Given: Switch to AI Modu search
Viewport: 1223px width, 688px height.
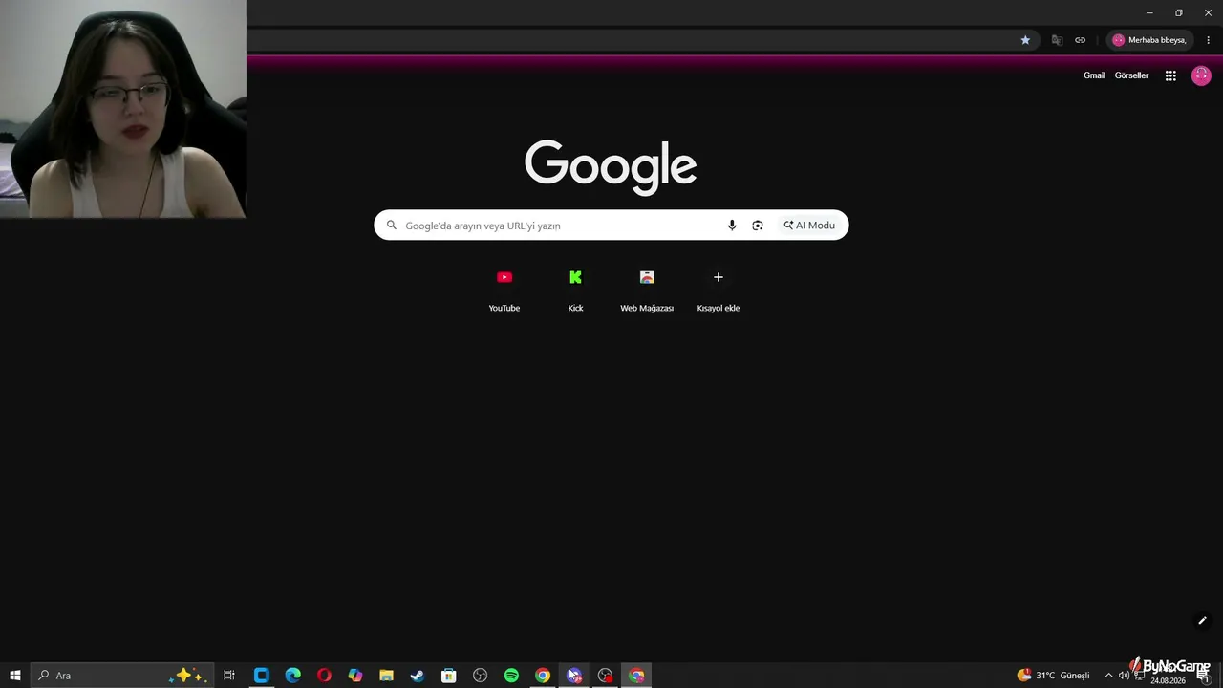Looking at the screenshot, I should 809,226.
